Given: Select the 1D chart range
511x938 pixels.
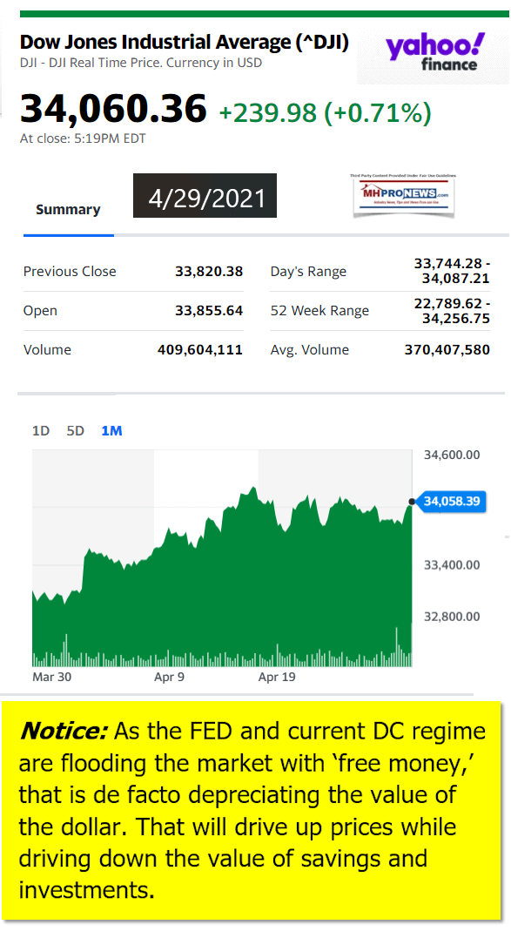Looking at the screenshot, I should [41, 431].
